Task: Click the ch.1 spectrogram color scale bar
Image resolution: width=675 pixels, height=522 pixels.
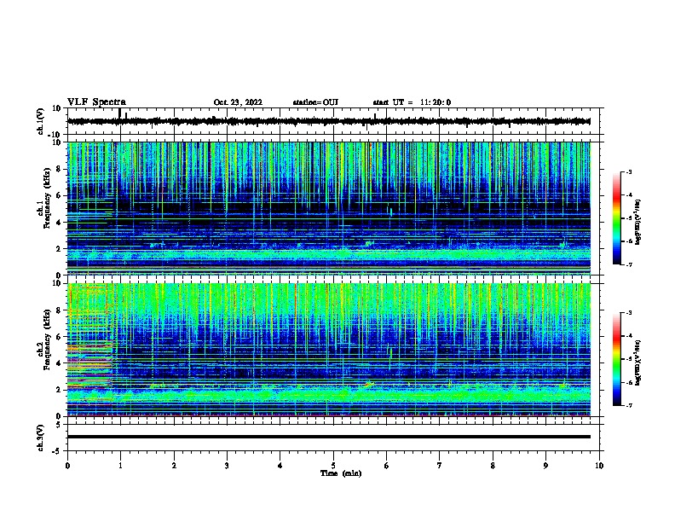Action: point(617,218)
